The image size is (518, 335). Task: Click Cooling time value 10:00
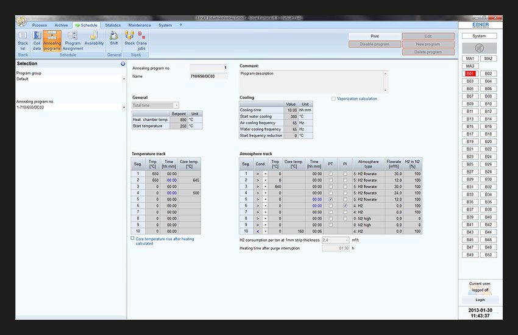(x=291, y=110)
